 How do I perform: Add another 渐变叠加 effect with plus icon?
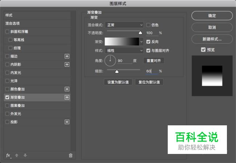(67, 97)
